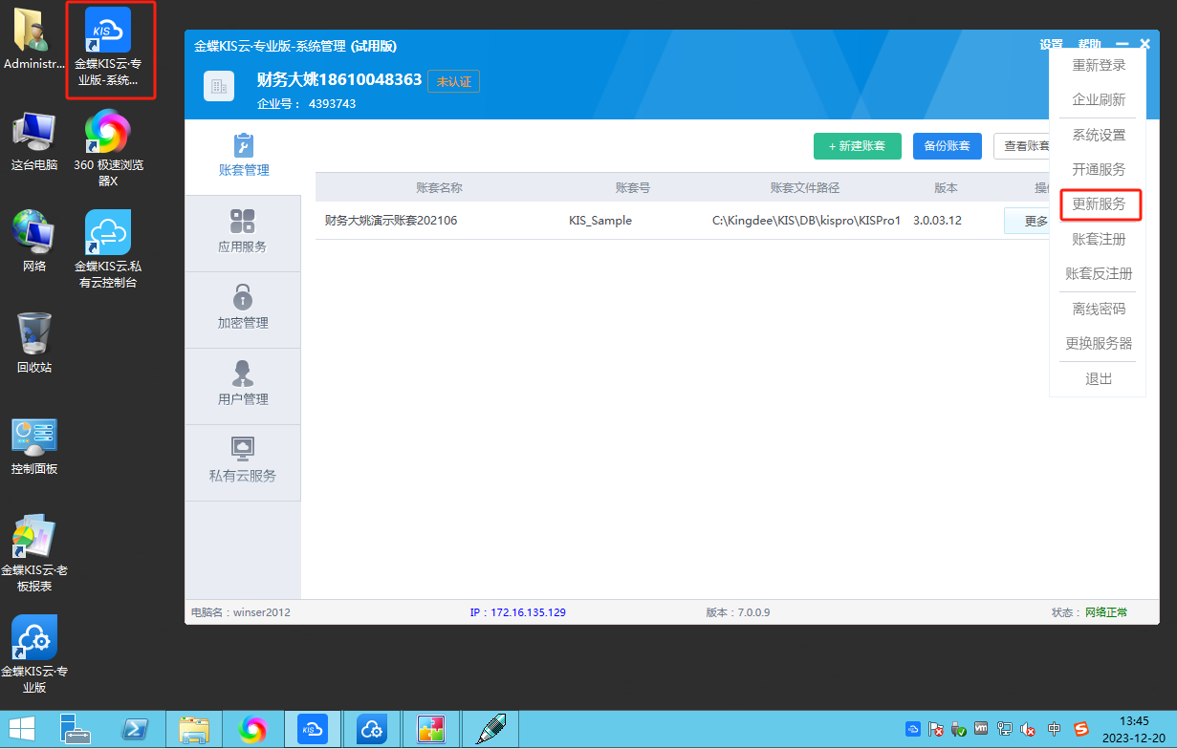Open the 账套管理 sidebar section
The width and height of the screenshot is (1177, 749).
point(244,157)
